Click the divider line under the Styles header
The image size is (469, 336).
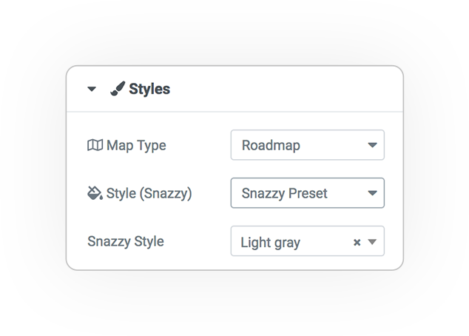point(234,112)
